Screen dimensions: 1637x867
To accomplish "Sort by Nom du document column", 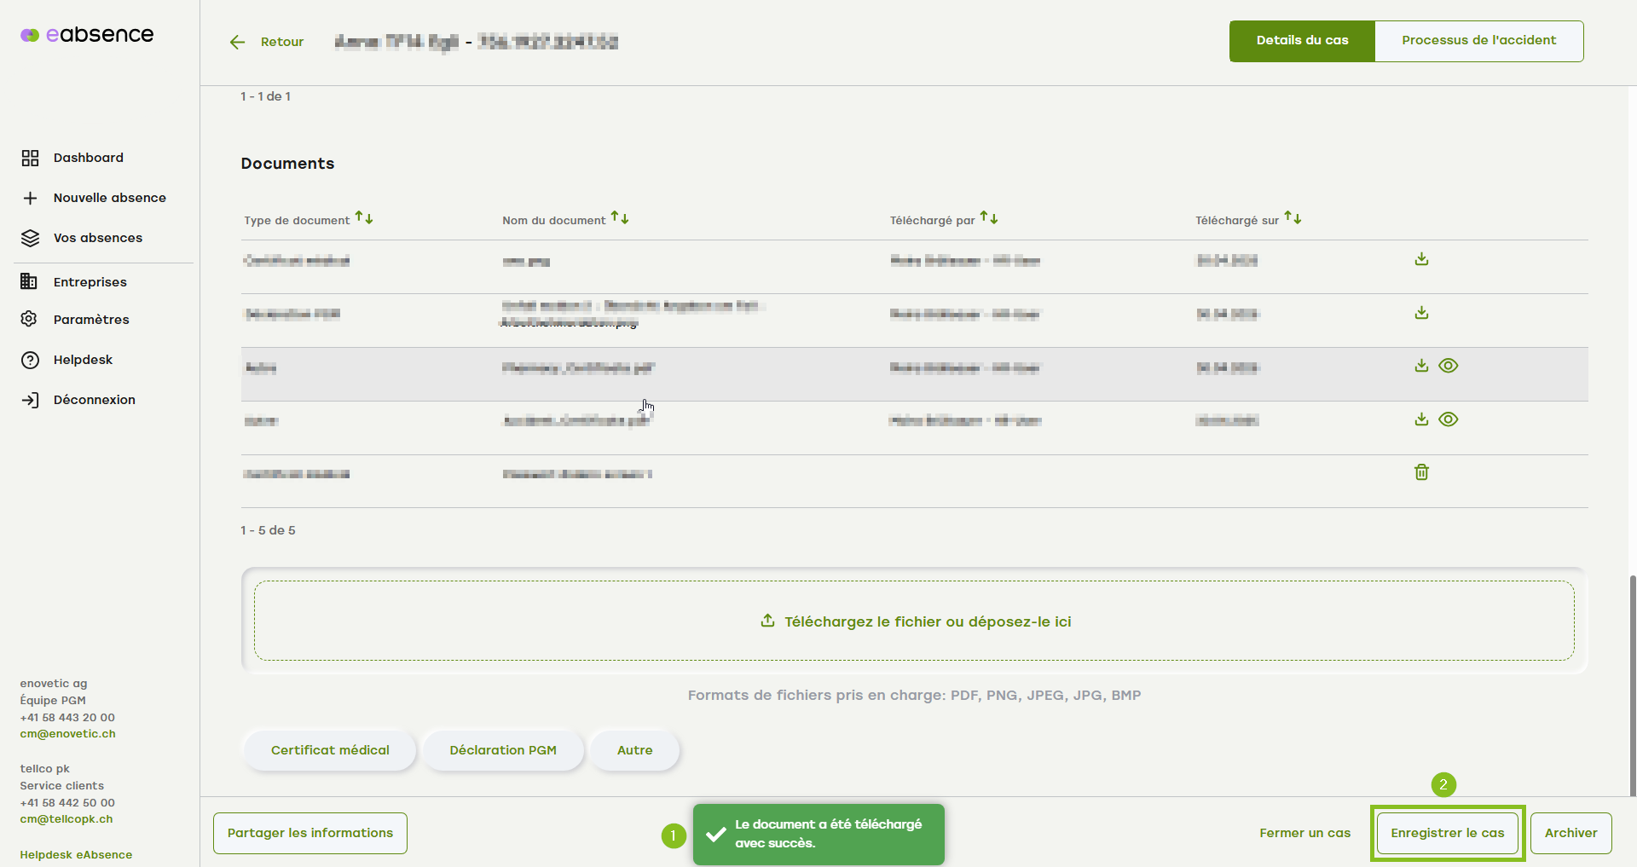I will click(x=620, y=219).
